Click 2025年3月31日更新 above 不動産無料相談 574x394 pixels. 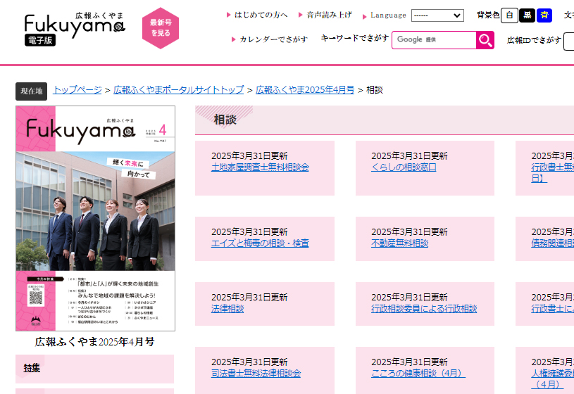(409, 232)
